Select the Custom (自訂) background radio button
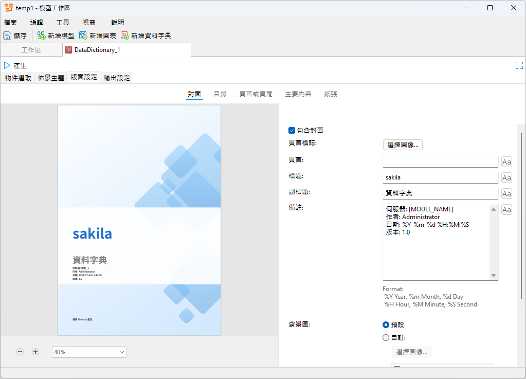Screen dimensions: 526x379 click(386, 338)
